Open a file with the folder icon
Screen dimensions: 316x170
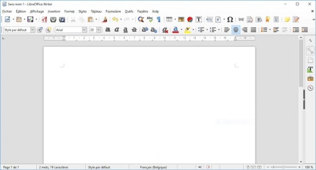point(19,19)
